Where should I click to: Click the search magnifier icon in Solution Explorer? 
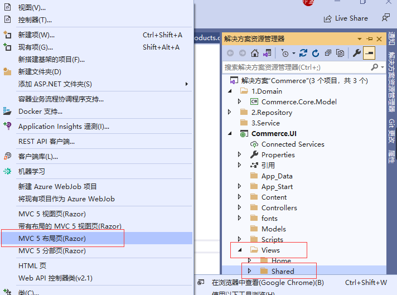point(375,67)
